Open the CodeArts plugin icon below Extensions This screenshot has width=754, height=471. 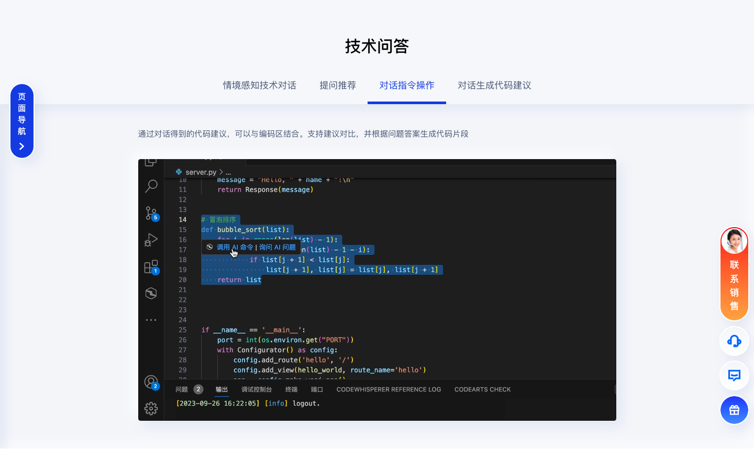pos(151,293)
